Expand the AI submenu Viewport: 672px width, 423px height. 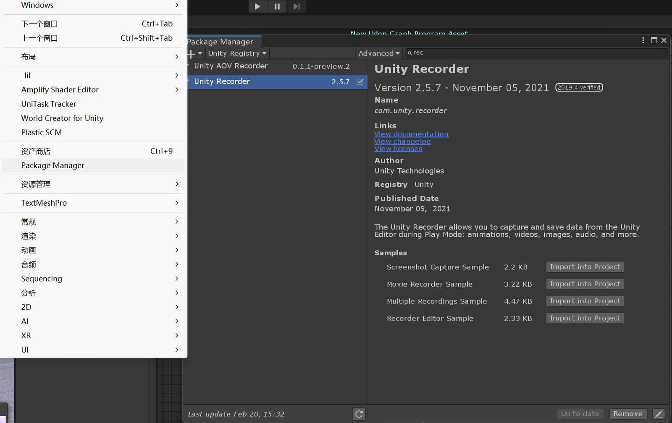tap(93, 321)
